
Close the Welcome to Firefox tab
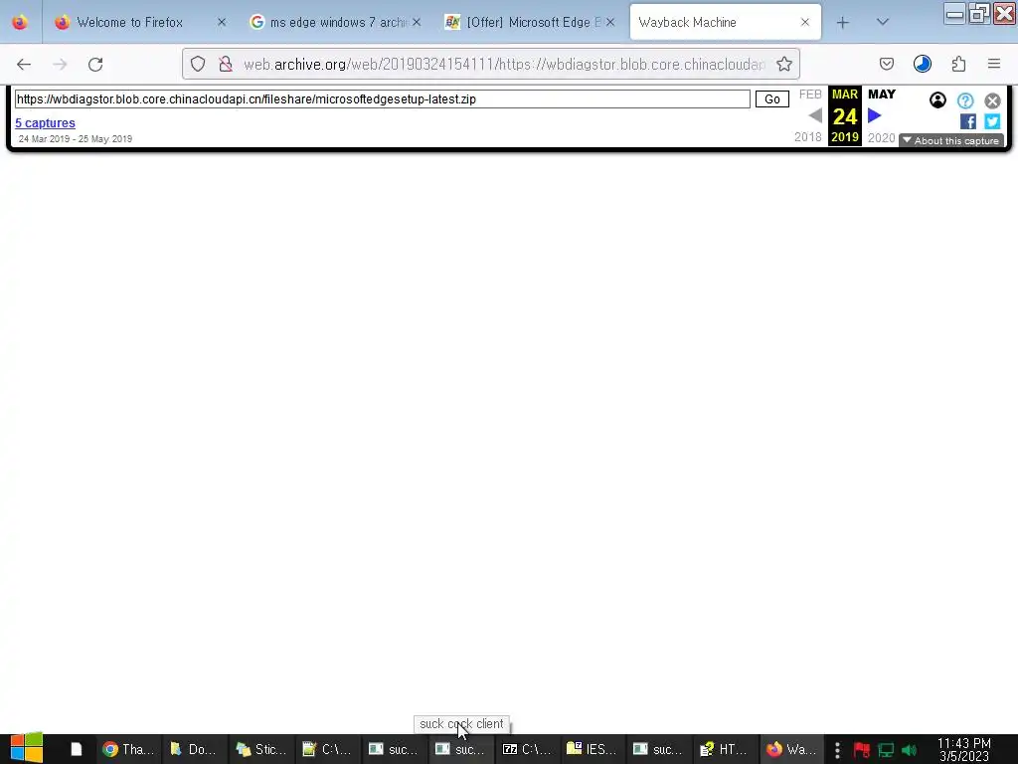(x=222, y=22)
